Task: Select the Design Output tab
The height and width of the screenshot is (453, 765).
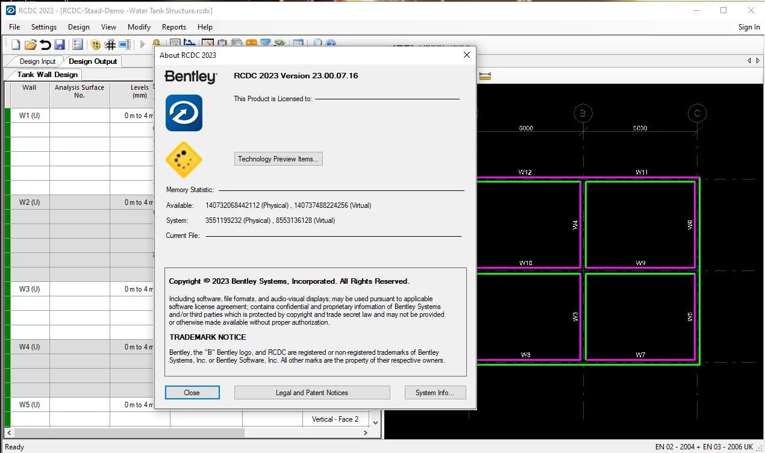Action: [x=93, y=61]
